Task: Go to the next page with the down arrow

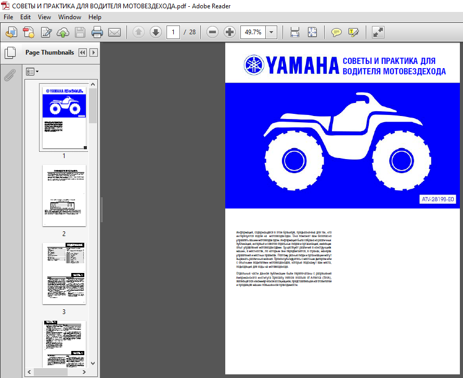Action: [x=156, y=32]
